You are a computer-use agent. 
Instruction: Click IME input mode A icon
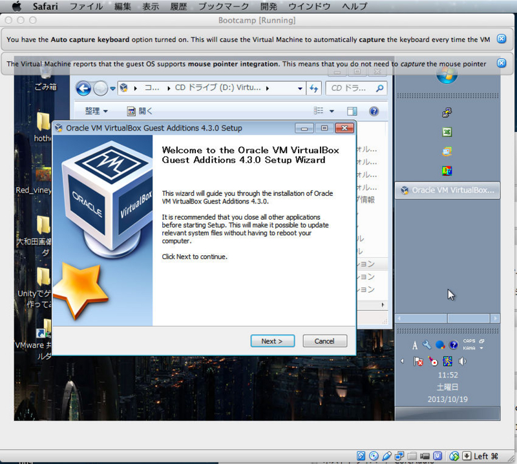point(415,345)
